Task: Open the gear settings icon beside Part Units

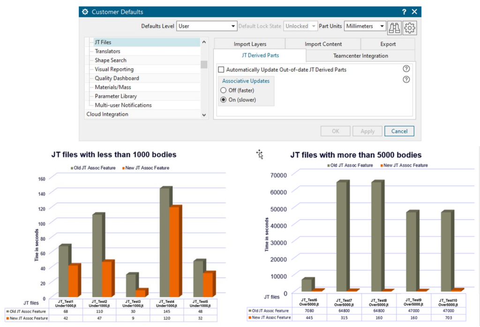Action: pyautogui.click(x=410, y=28)
